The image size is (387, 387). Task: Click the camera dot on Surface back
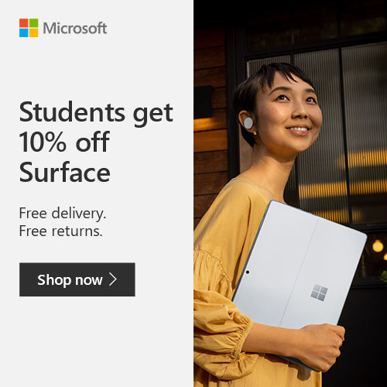click(x=248, y=272)
